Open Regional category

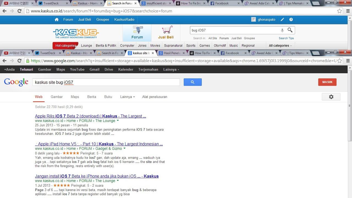[248, 46]
